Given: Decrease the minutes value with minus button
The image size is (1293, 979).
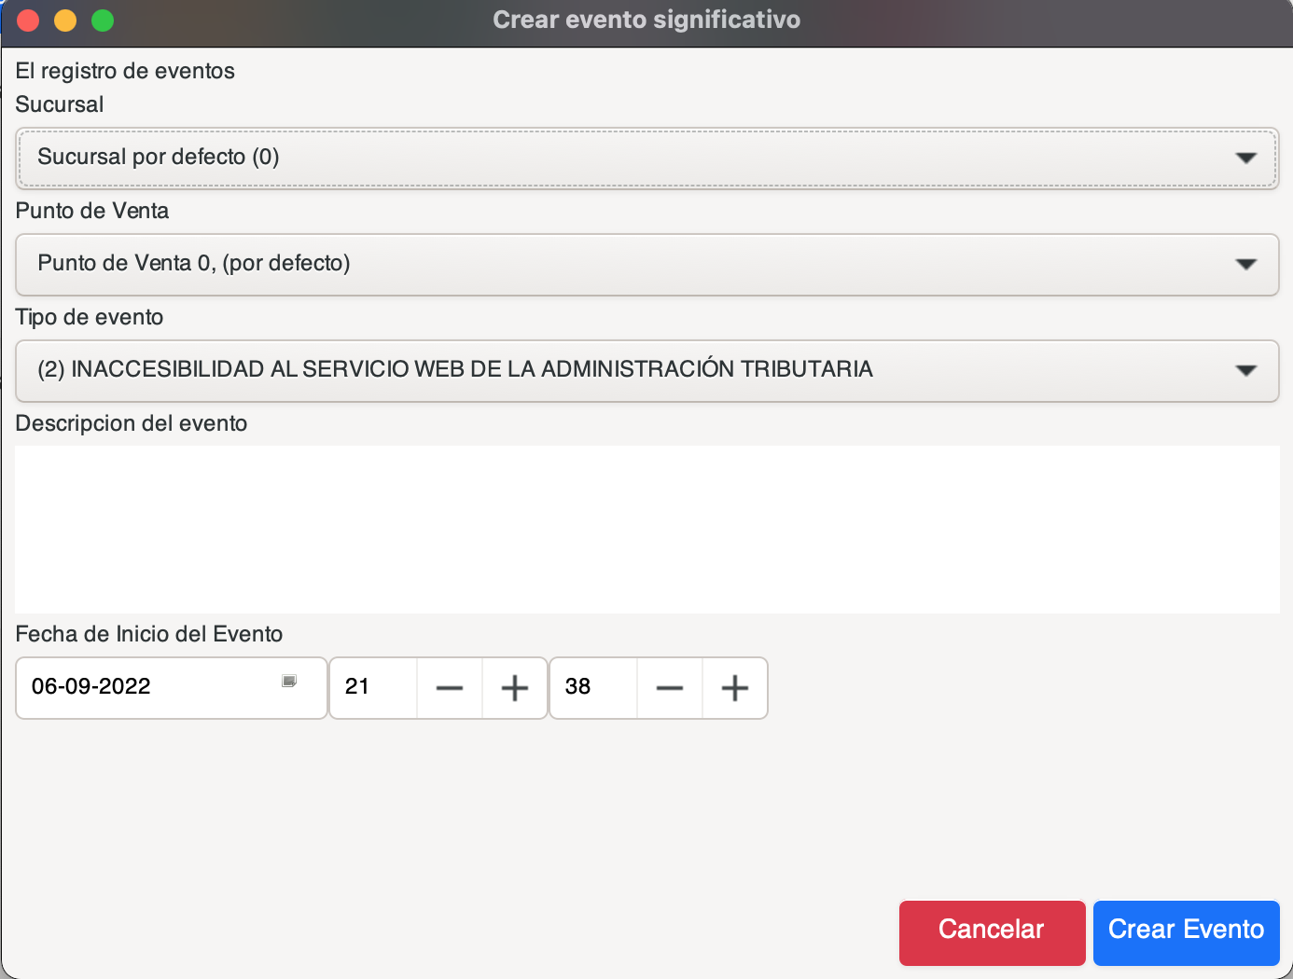Looking at the screenshot, I should point(669,688).
